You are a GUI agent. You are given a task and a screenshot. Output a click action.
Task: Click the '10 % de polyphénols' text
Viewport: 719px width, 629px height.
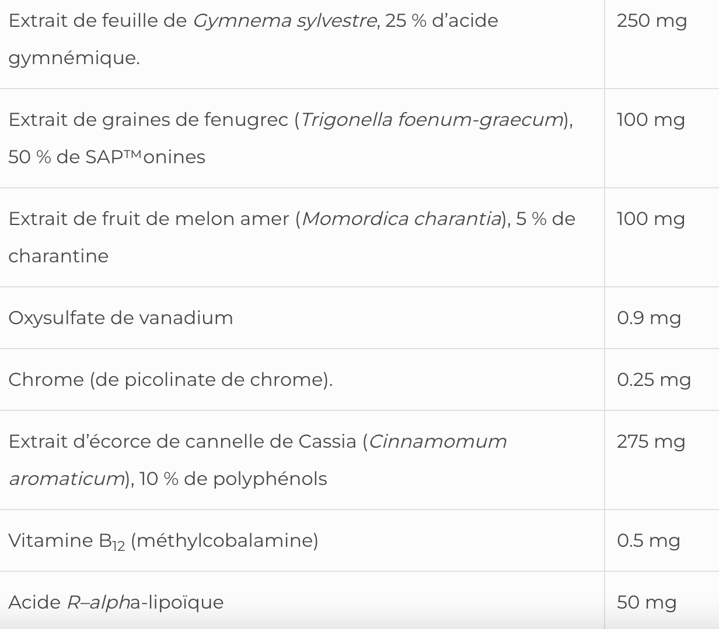coord(233,479)
